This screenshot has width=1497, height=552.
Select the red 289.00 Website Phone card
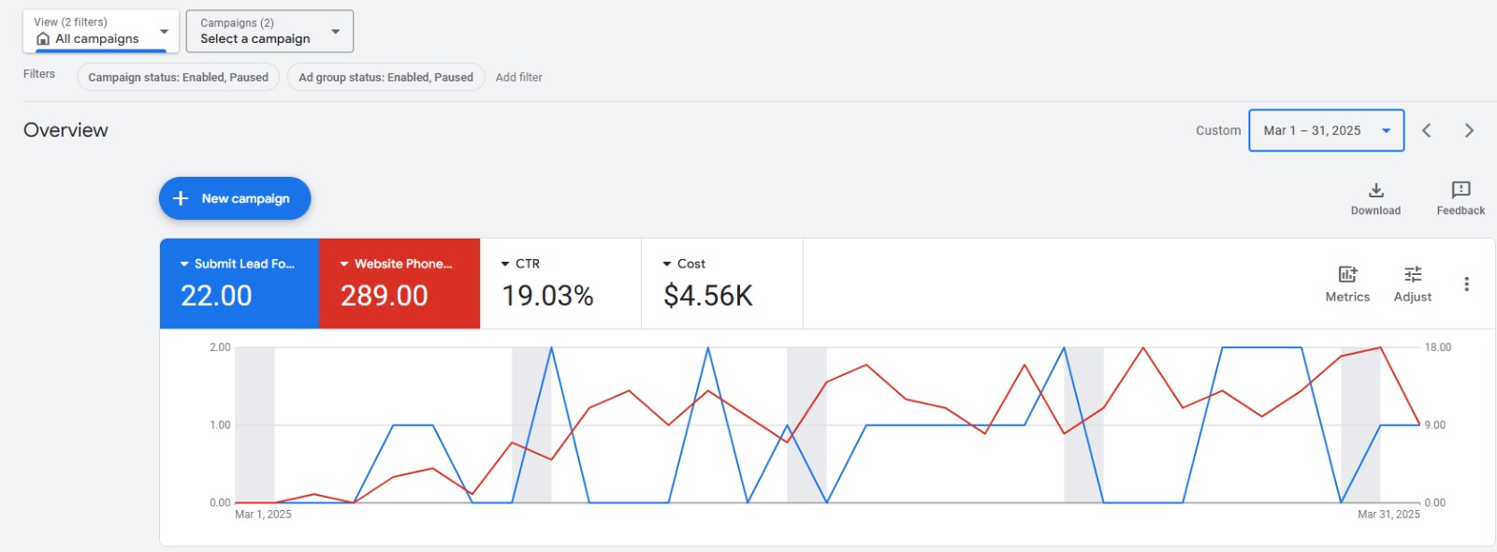click(x=400, y=283)
